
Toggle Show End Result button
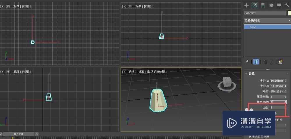256,62
